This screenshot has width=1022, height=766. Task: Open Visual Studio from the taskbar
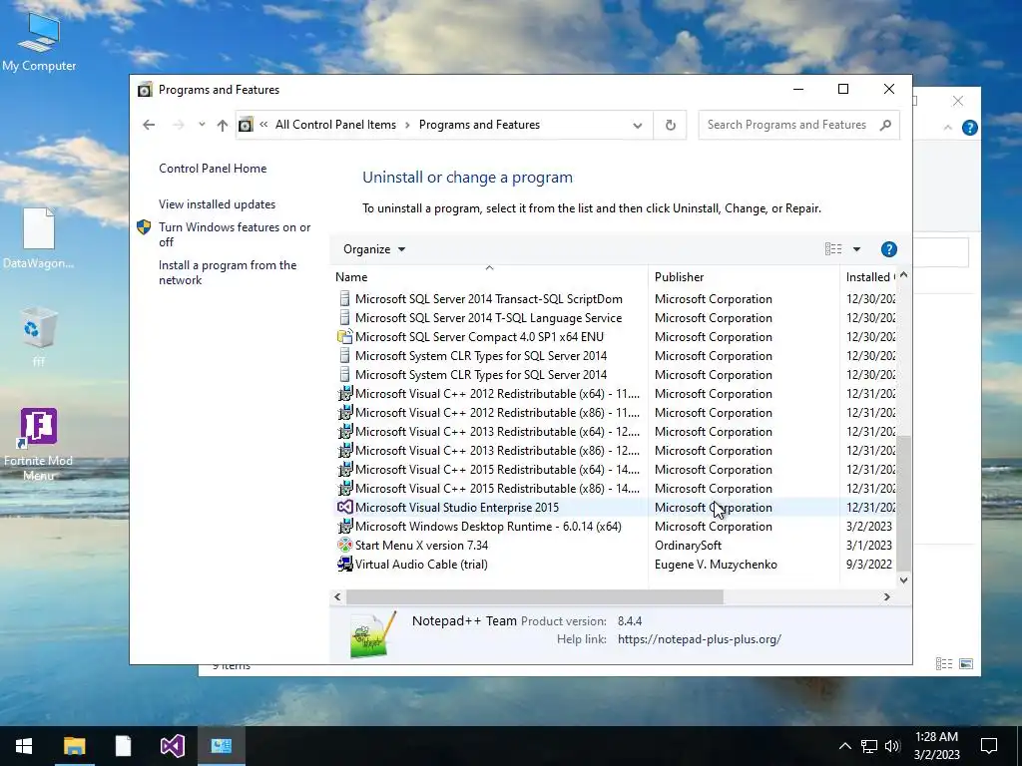pyautogui.click(x=172, y=746)
